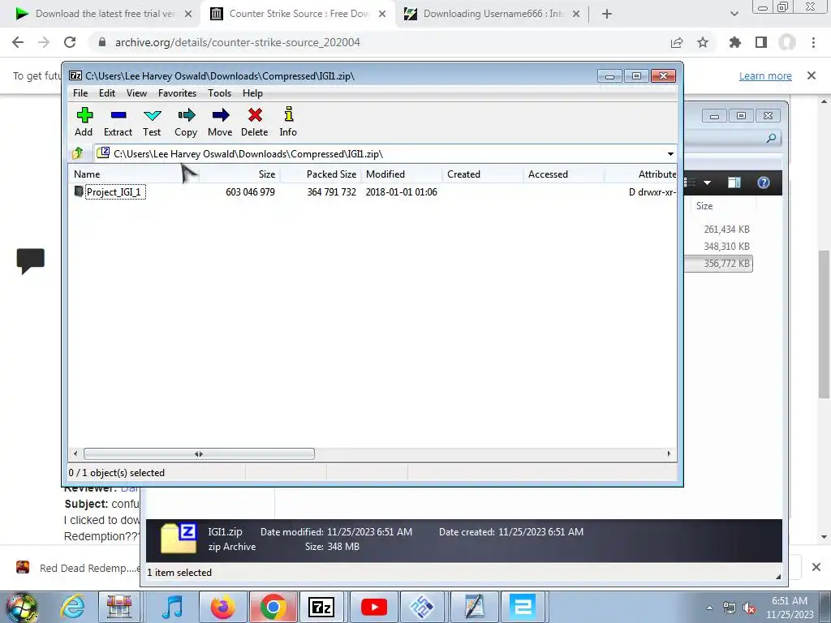Viewport: 831px width, 623px height.
Task: Click the WinRAR taskbar icon
Action: click(x=119, y=607)
